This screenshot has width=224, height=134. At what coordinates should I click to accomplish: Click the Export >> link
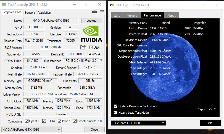pos(205,109)
